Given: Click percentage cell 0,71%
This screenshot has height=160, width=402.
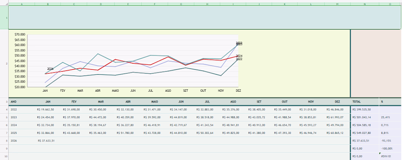Looking at the screenshot, I should pyautogui.click(x=390, y=125).
